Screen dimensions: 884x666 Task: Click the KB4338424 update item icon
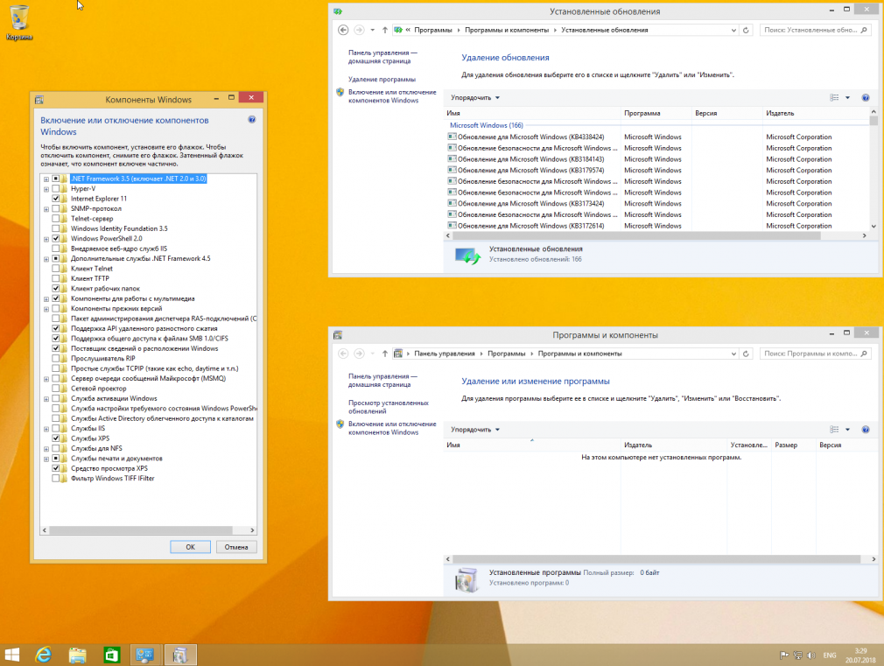point(452,137)
